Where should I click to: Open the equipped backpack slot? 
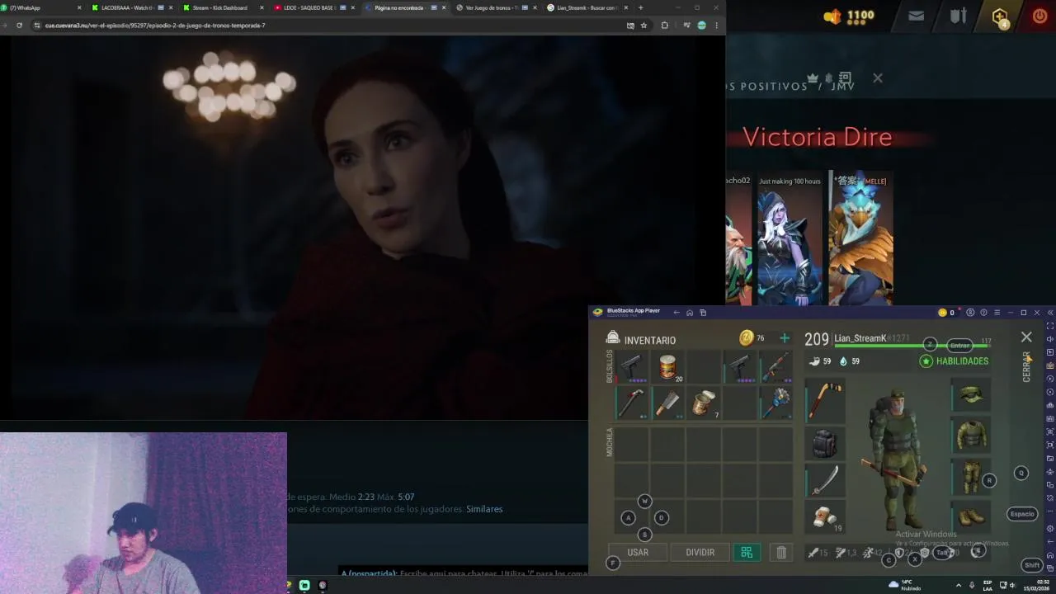tap(825, 443)
